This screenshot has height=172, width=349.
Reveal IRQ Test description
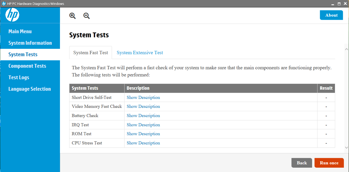[143, 125]
